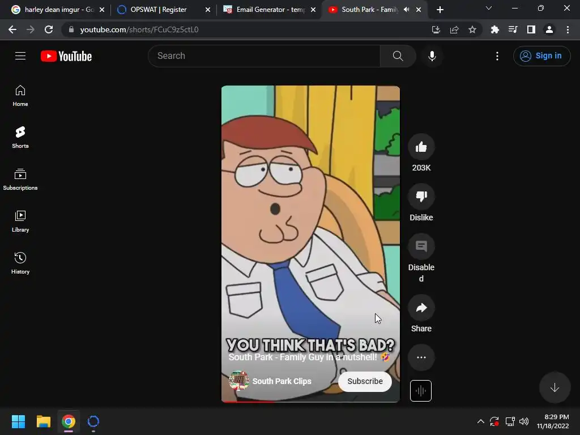Close the OPSWAT Register tab
The width and height of the screenshot is (580, 435).
pyautogui.click(x=208, y=10)
